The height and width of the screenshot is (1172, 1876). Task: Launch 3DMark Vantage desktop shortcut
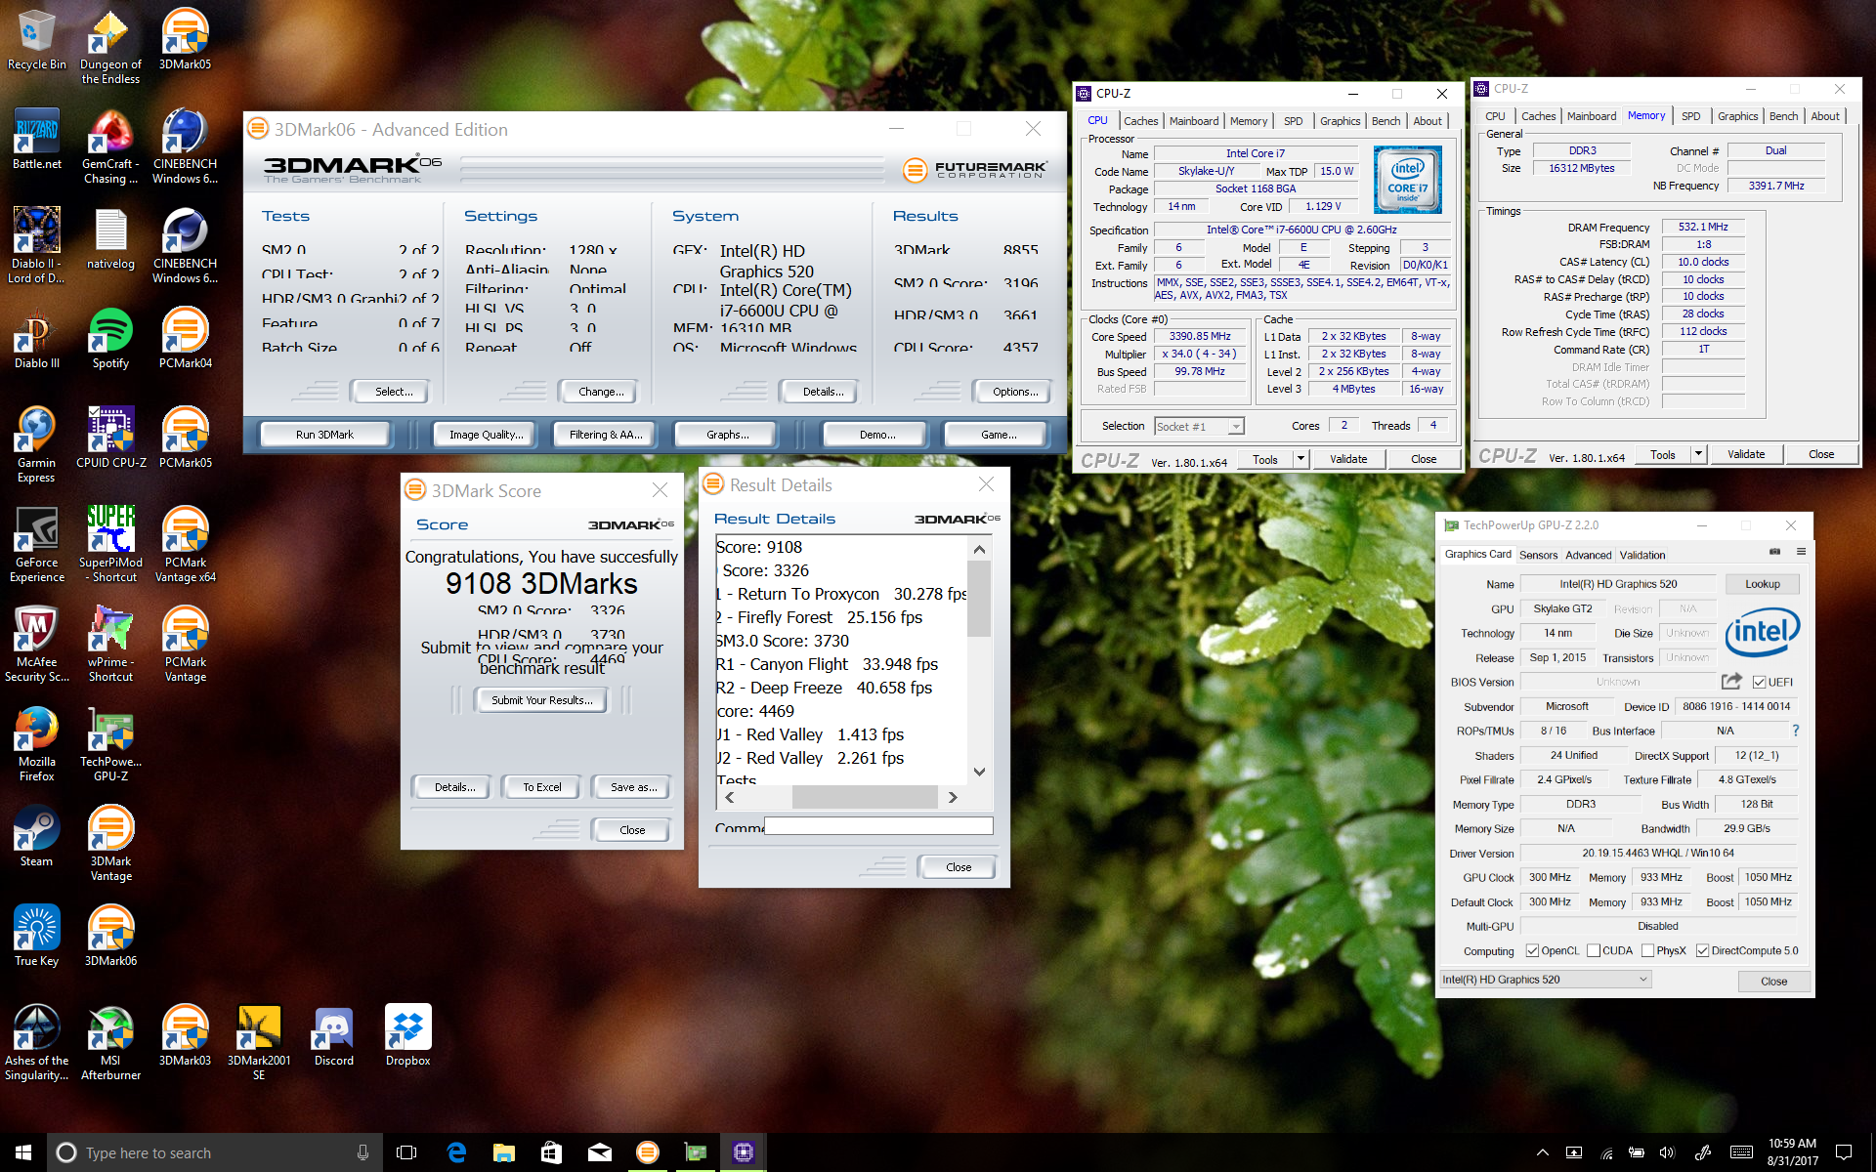tap(110, 843)
